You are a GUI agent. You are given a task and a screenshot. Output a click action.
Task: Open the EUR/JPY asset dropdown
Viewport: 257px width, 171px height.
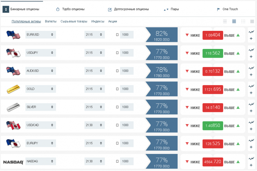click(40, 143)
